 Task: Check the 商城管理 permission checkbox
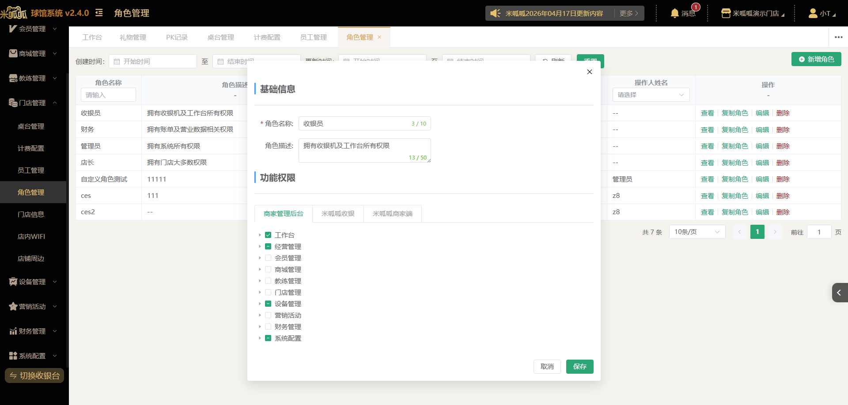[x=268, y=269]
